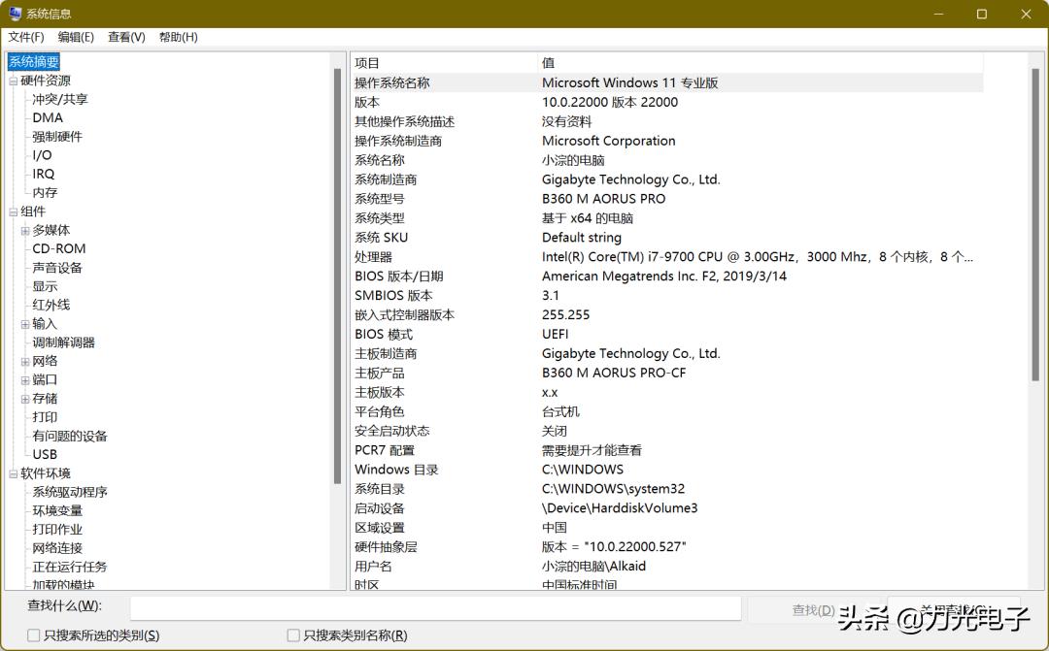Screen dimensions: 1049x651
Task: Open the 查看(V) menu
Action: (125, 37)
